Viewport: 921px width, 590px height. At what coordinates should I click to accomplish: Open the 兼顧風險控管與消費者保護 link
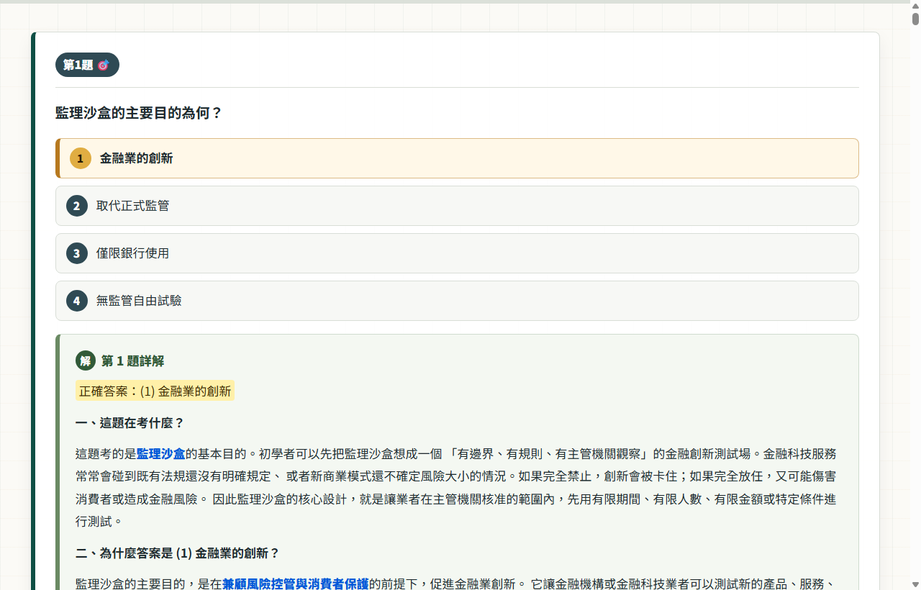pyautogui.click(x=296, y=584)
